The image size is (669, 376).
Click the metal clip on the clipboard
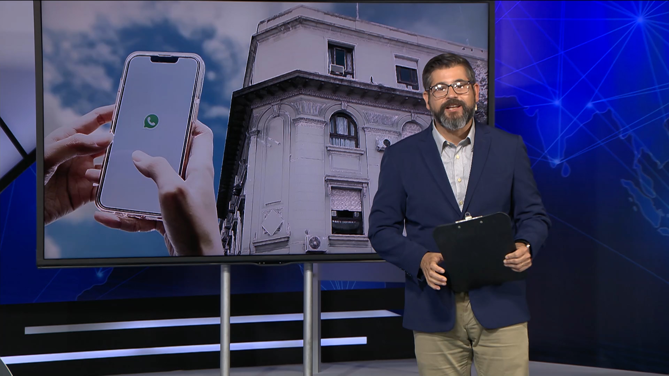(469, 218)
